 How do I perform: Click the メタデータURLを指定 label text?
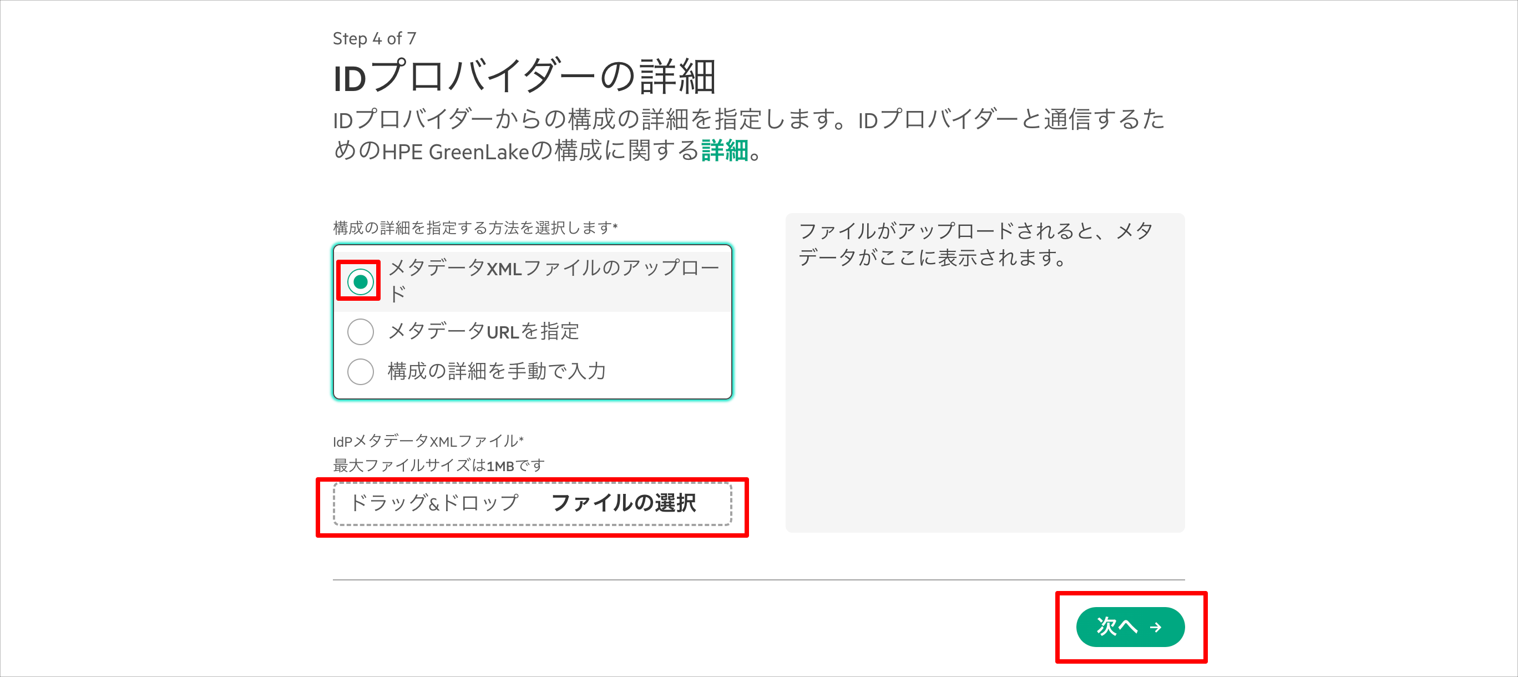pyautogui.click(x=483, y=332)
